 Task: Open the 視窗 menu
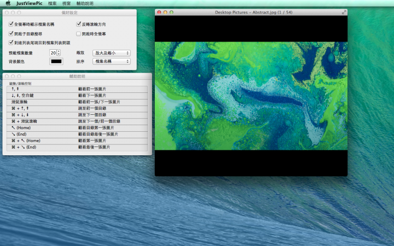pyautogui.click(x=66, y=3)
